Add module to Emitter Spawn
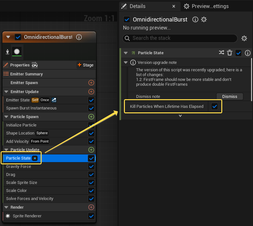This screenshot has width=253, height=226. [91, 83]
